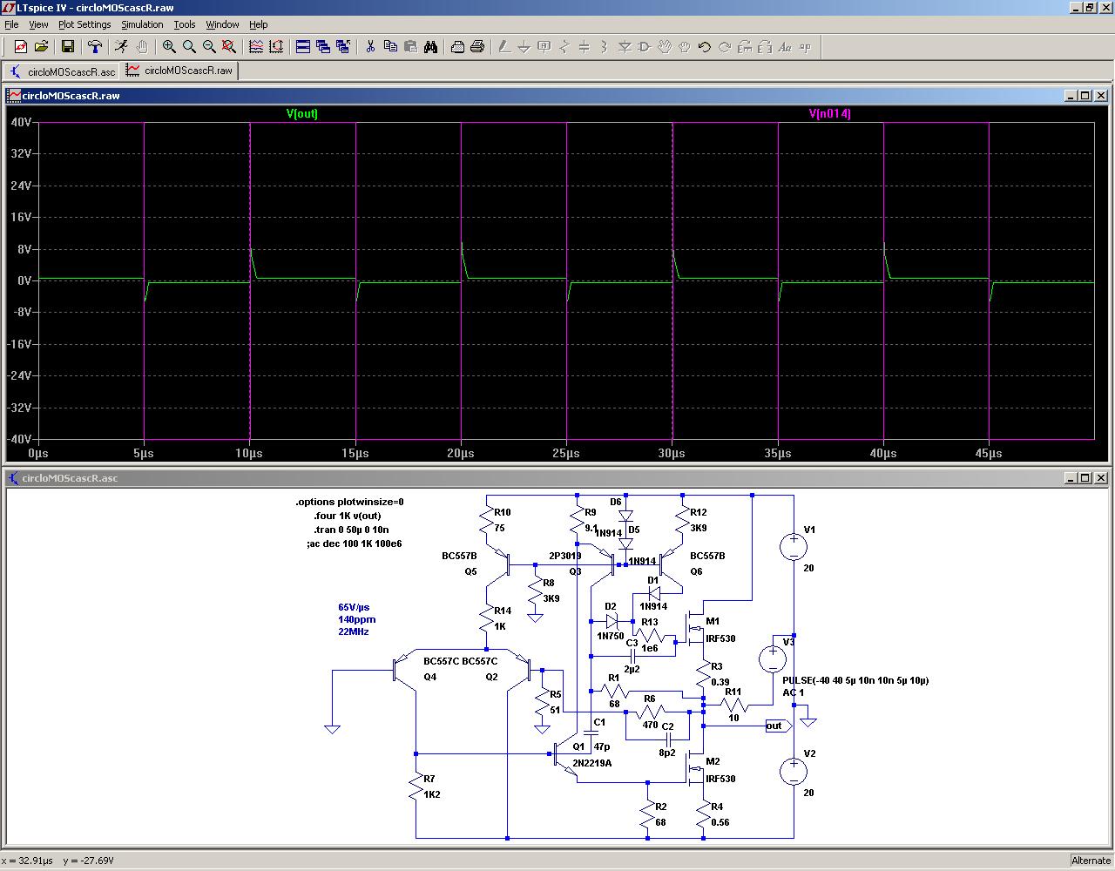This screenshot has width=1115, height=871.
Task: Open a file with the folder icon
Action: 41,47
